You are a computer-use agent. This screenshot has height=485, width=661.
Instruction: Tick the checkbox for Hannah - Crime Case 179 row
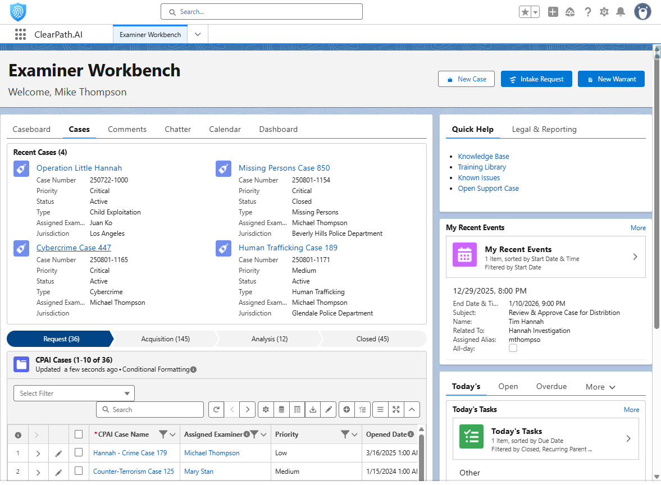[79, 452]
